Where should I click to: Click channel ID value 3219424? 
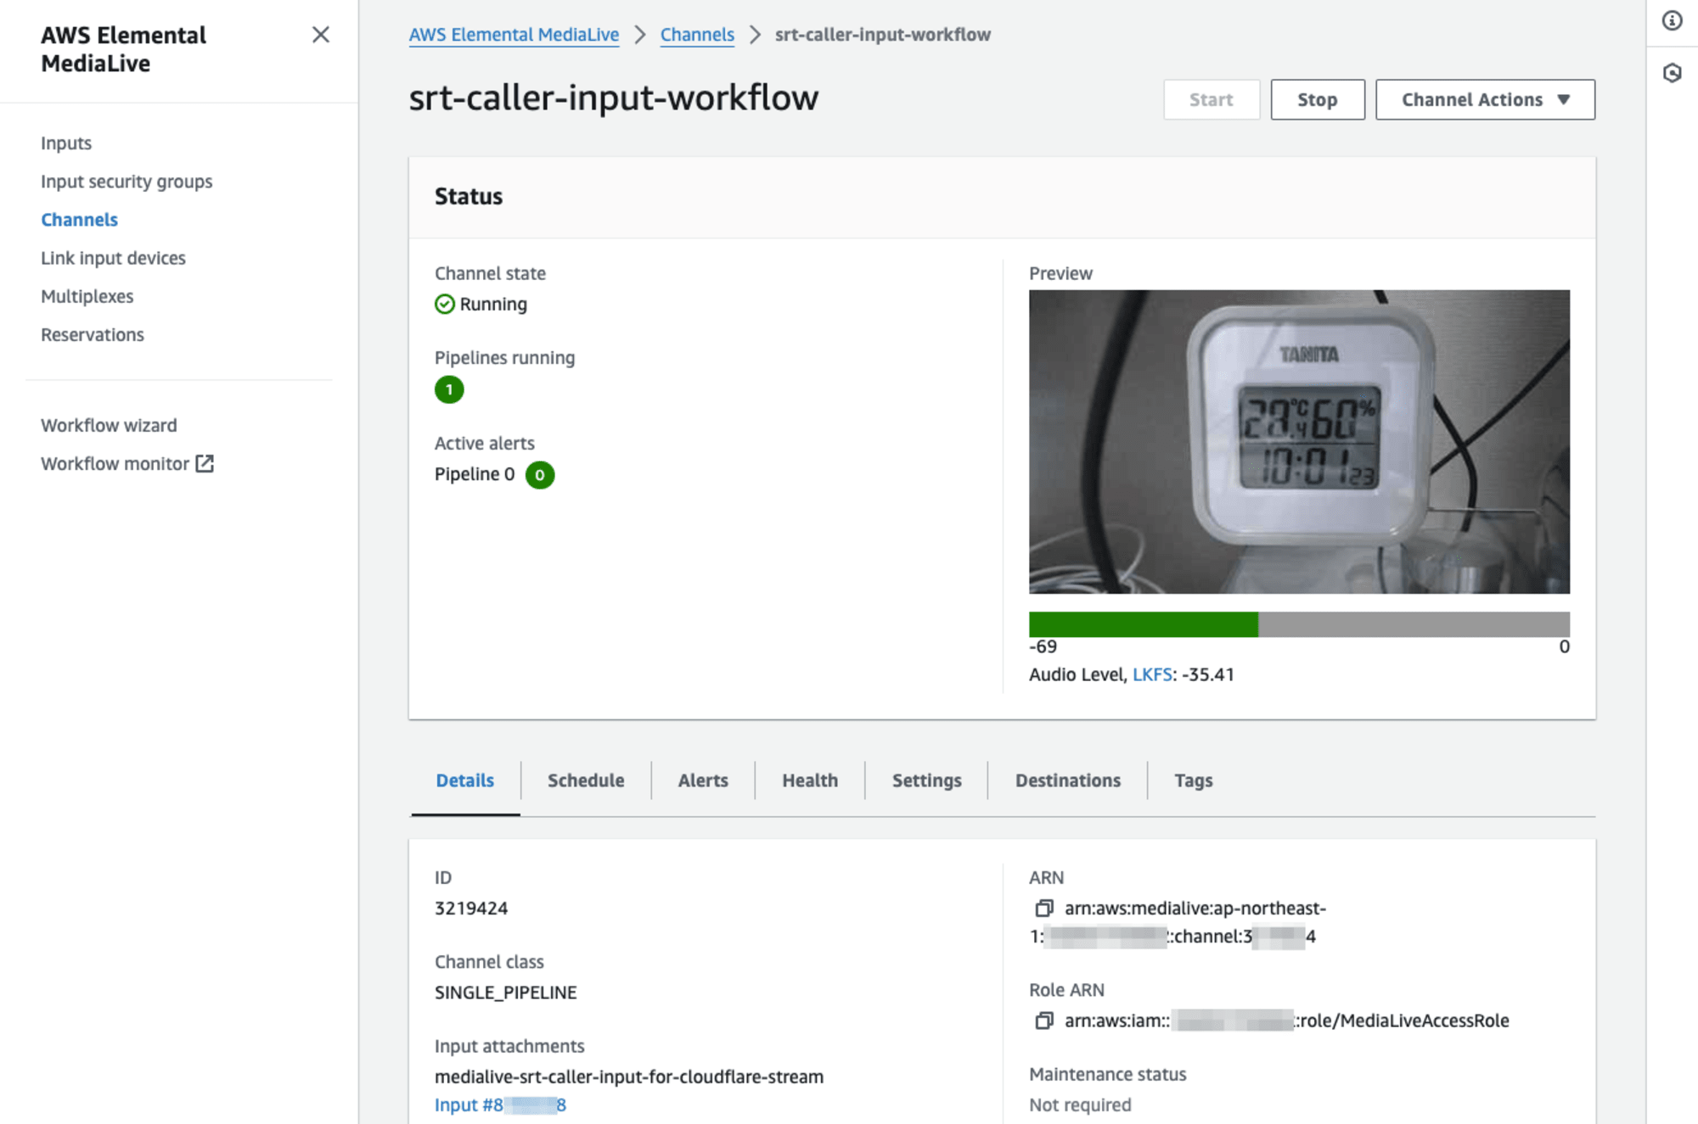click(x=471, y=909)
